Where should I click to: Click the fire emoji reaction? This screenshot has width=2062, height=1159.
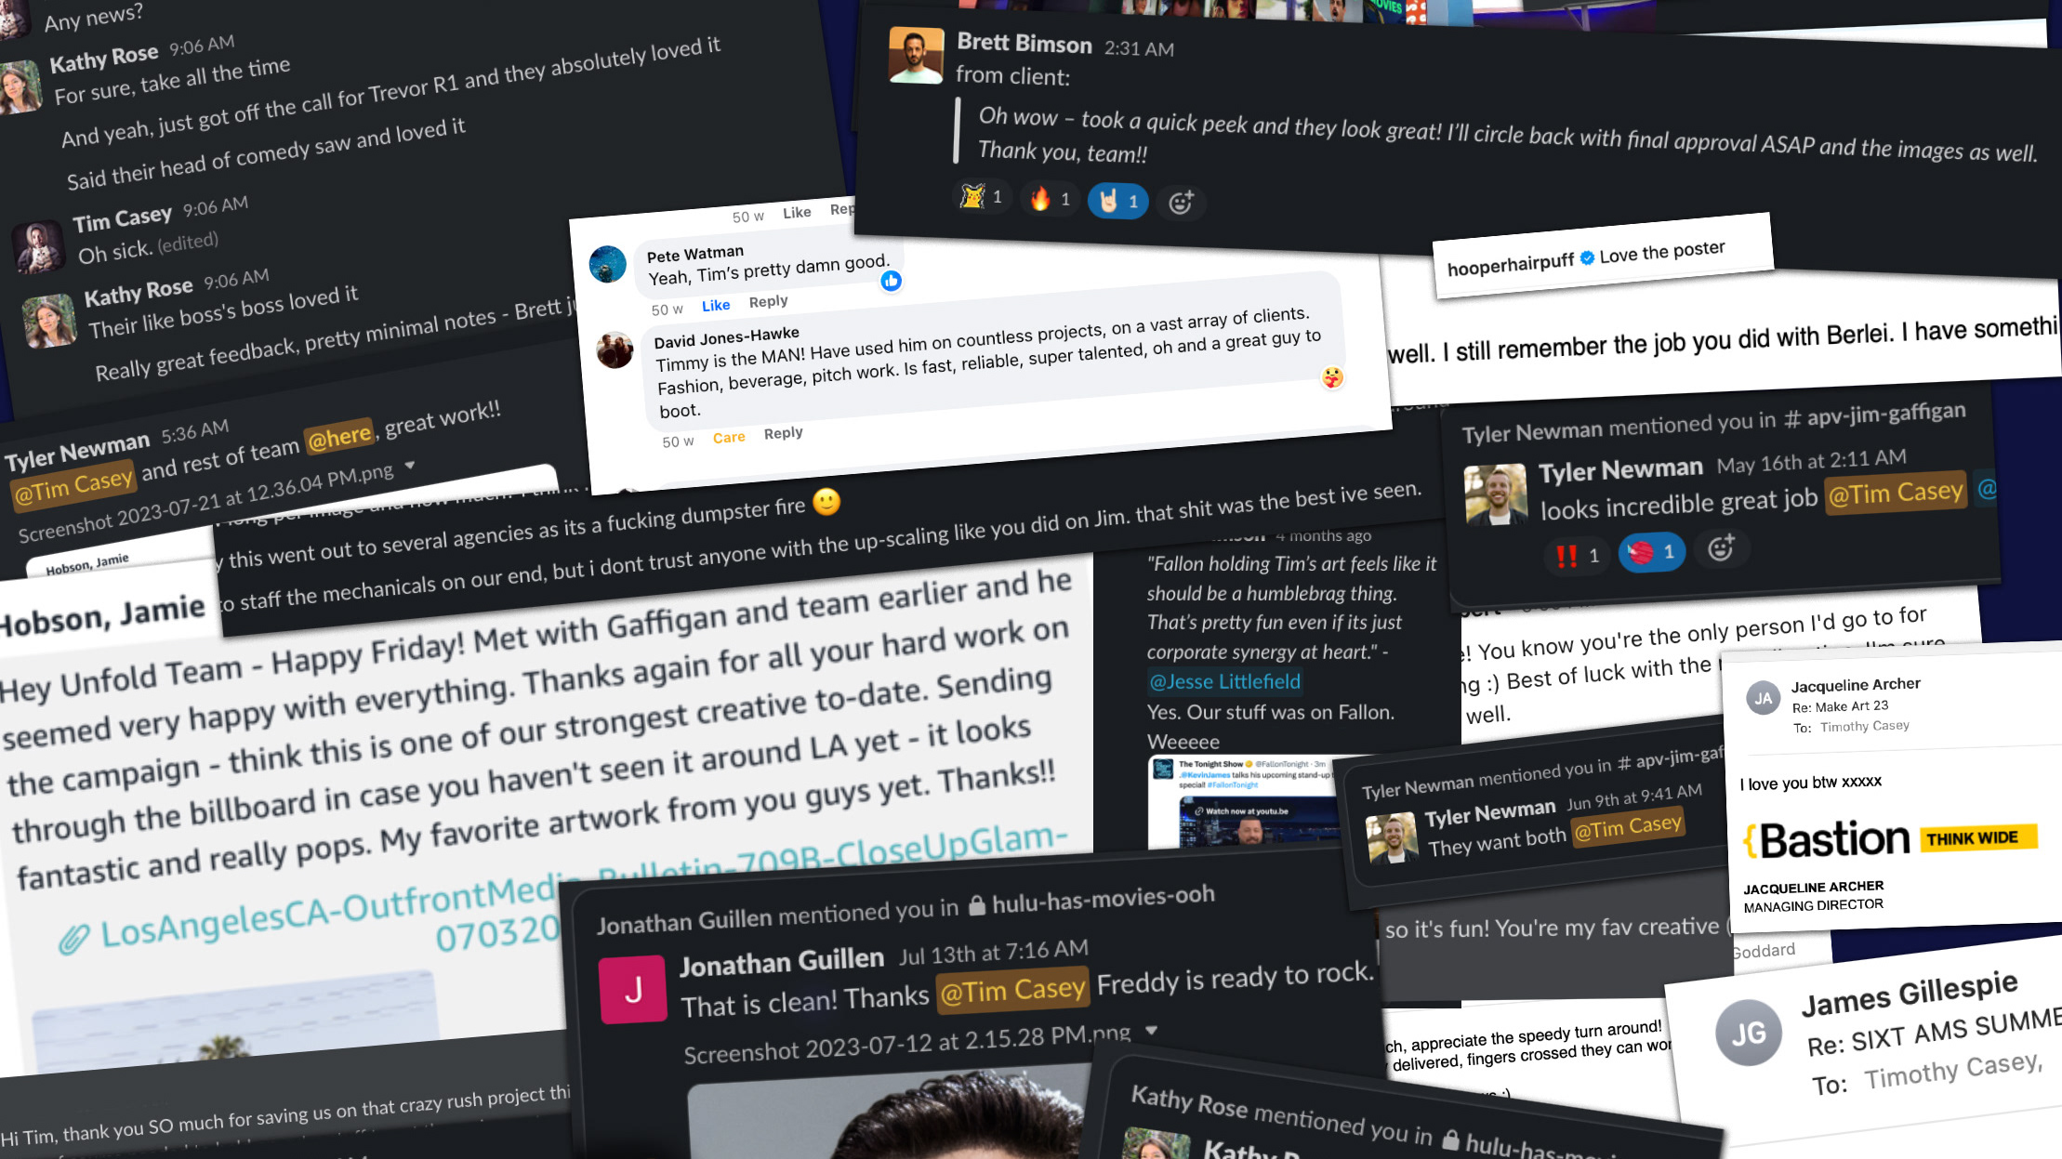[1051, 198]
